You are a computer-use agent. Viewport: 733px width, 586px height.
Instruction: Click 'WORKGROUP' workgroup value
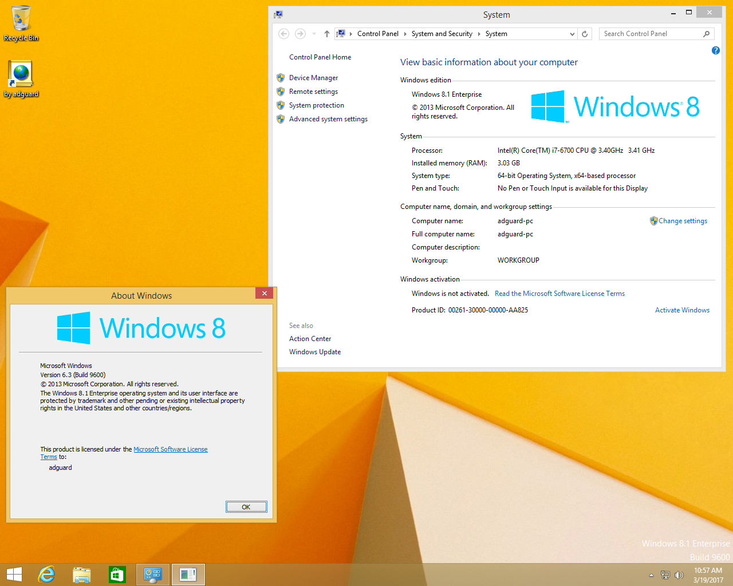click(x=518, y=260)
